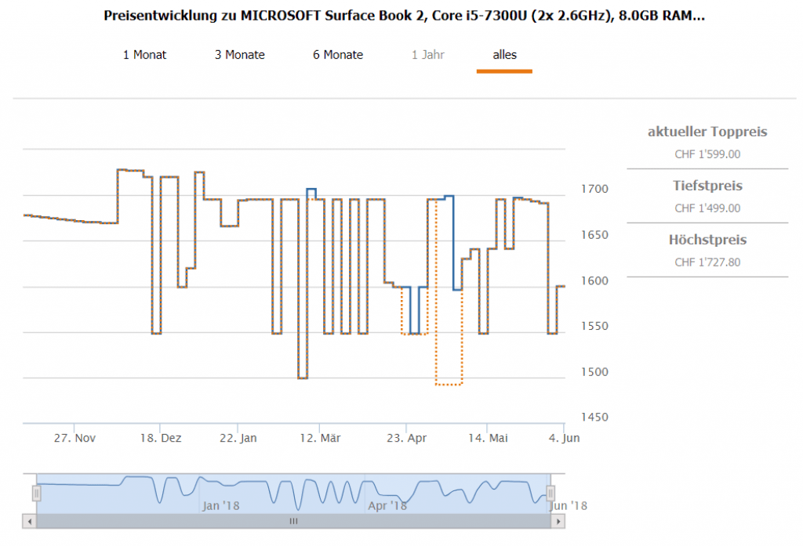Click the Höchstpreis heading
The image size is (803, 546).
tap(707, 240)
